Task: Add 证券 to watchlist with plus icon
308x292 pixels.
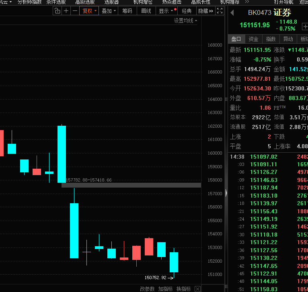Action: pos(305,27)
